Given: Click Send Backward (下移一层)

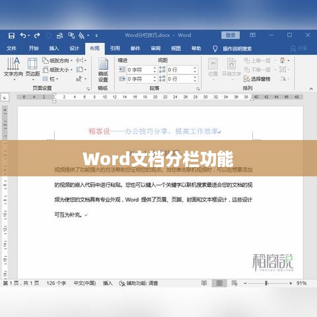Looking at the screenshot, I should (257, 70).
